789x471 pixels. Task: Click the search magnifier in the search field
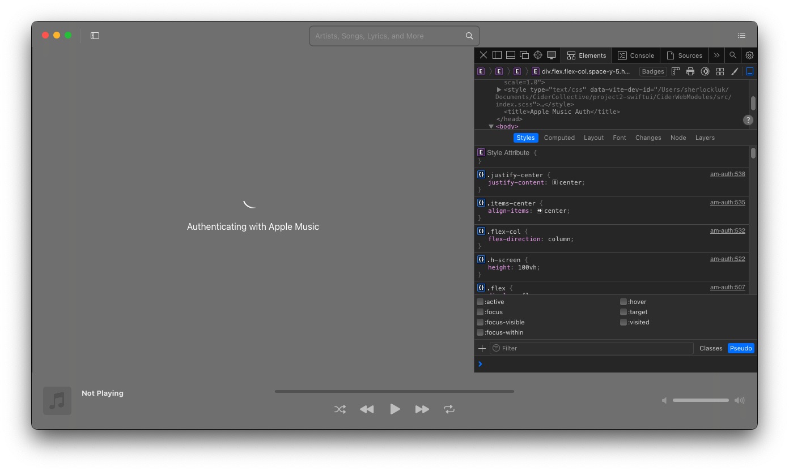click(x=469, y=36)
